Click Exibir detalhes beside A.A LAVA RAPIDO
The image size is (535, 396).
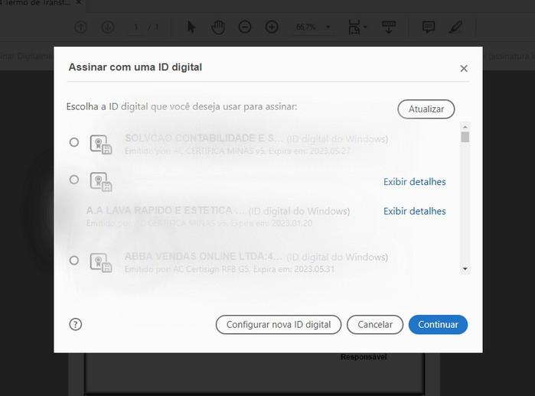[x=414, y=211]
